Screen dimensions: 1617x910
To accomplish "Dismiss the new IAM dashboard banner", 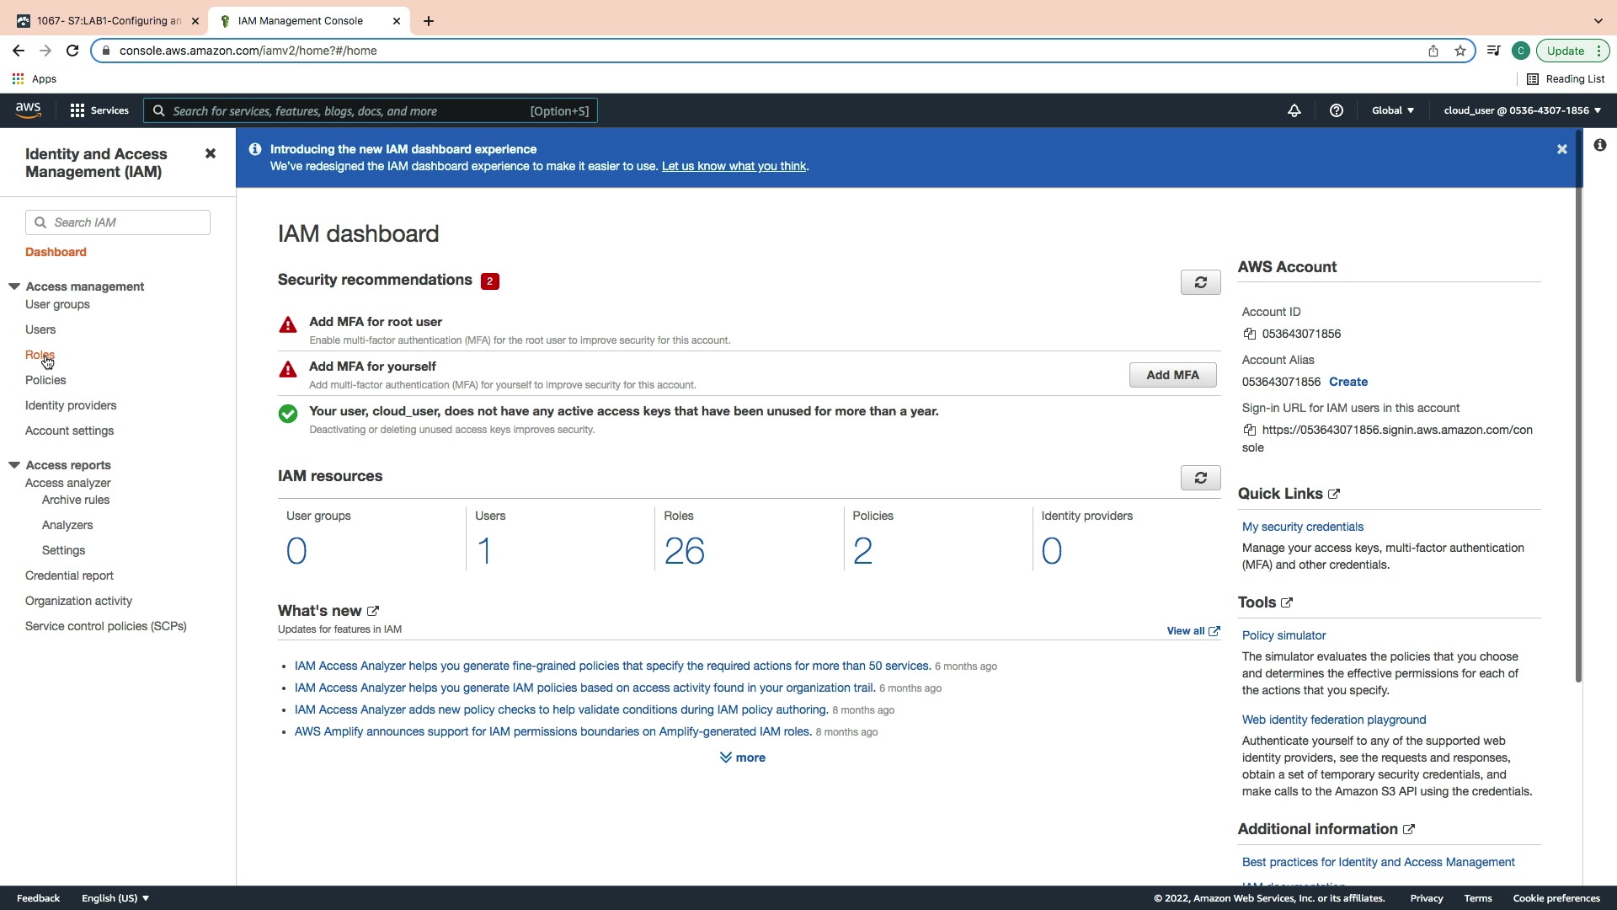I will point(1562,149).
